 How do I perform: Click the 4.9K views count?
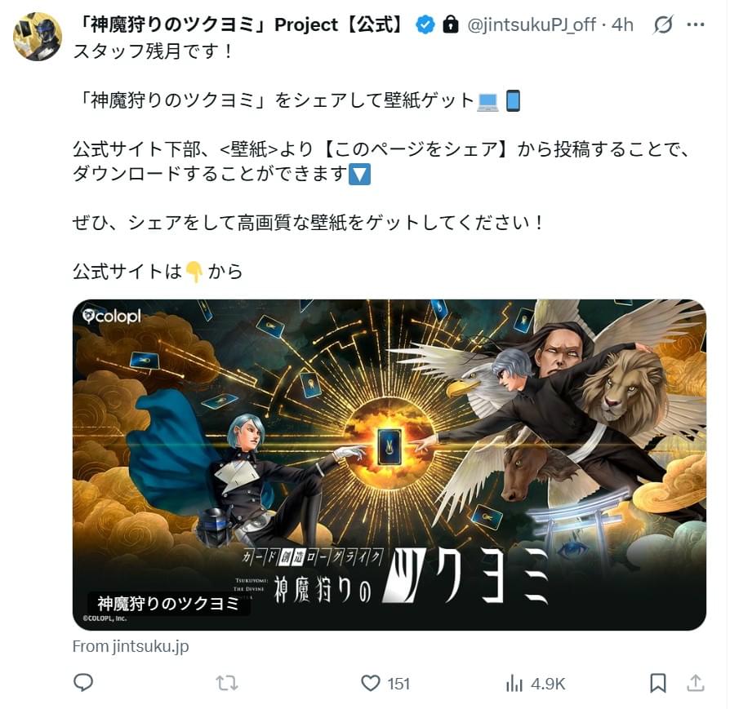[x=548, y=684]
